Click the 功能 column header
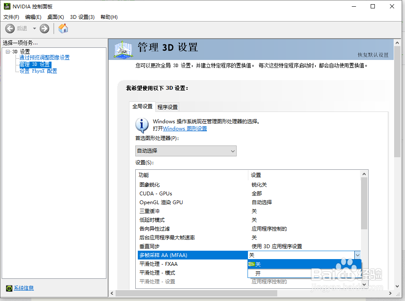 pos(192,175)
